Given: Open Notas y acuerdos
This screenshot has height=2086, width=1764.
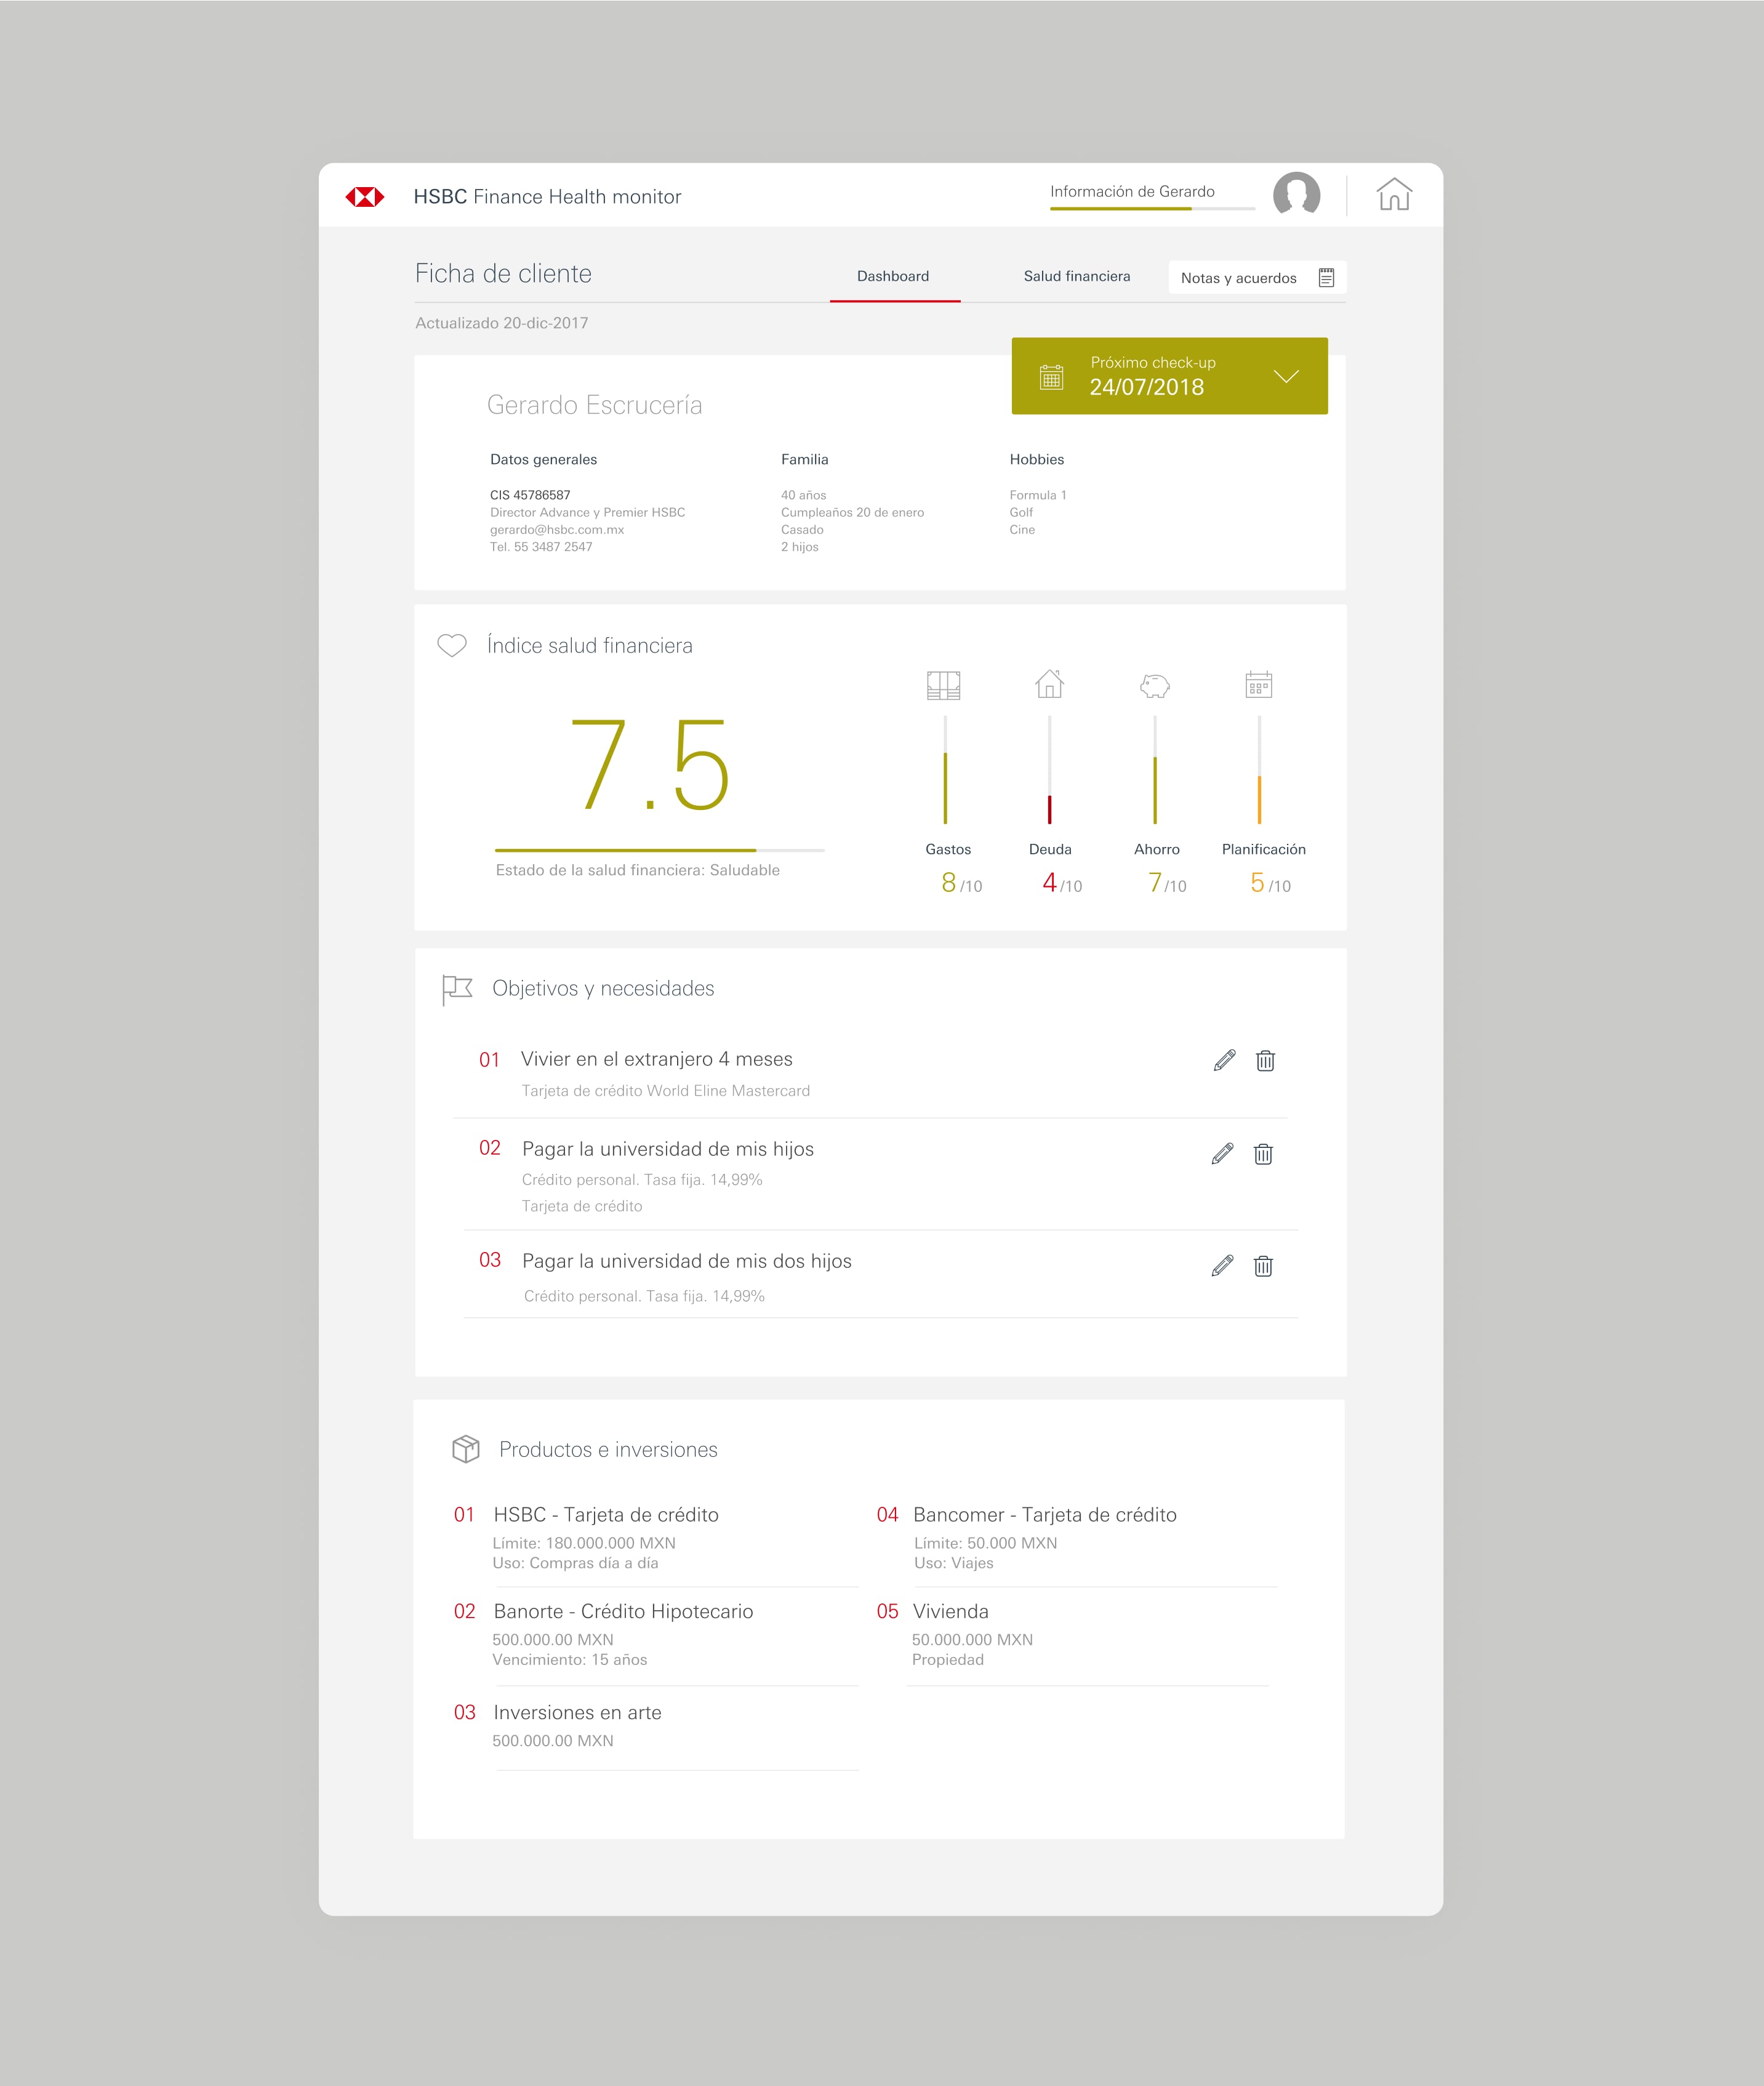Looking at the screenshot, I should pyautogui.click(x=1257, y=278).
